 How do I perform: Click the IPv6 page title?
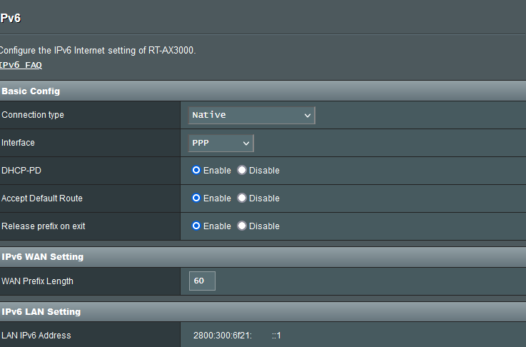pos(11,18)
